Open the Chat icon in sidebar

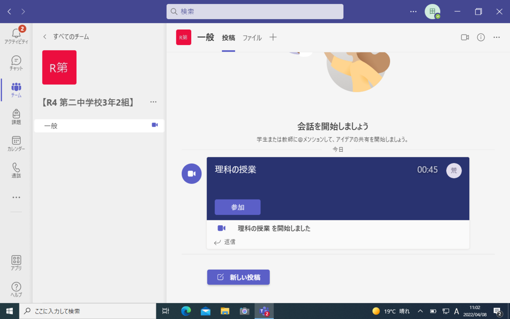(16, 62)
